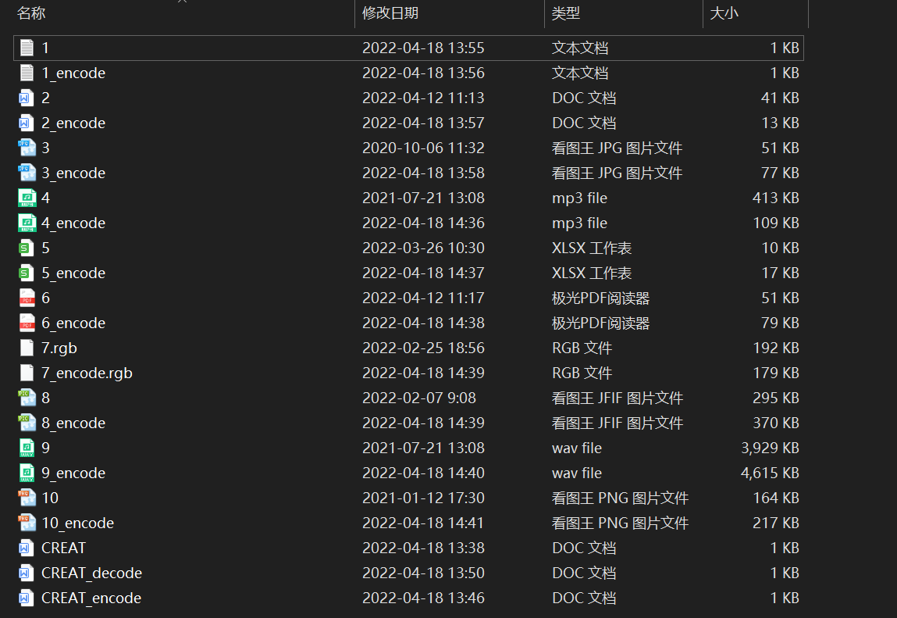Select file name CREAT_decode
This screenshot has width=897, height=618.
pyautogui.click(x=91, y=573)
